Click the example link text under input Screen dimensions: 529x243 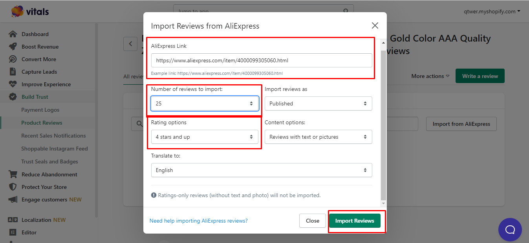[217, 73]
